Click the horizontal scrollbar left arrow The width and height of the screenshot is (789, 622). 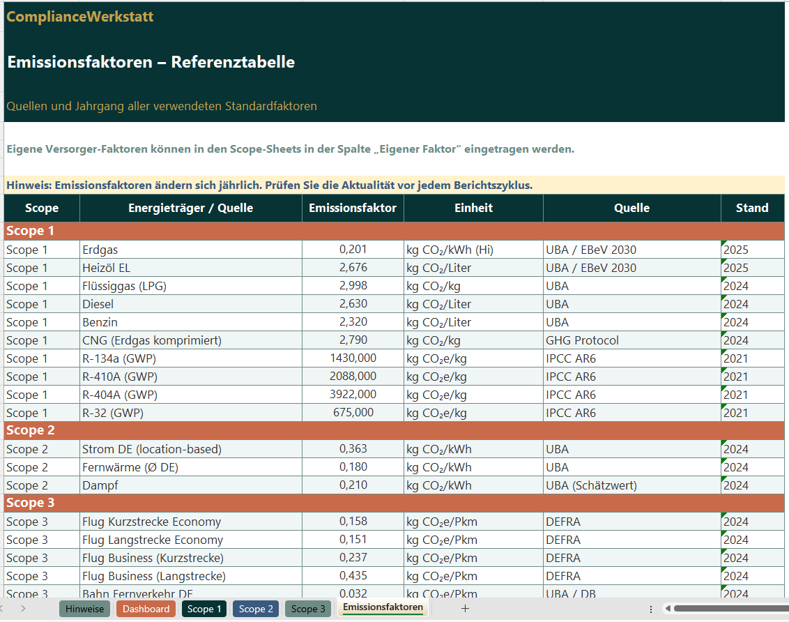[x=667, y=609]
